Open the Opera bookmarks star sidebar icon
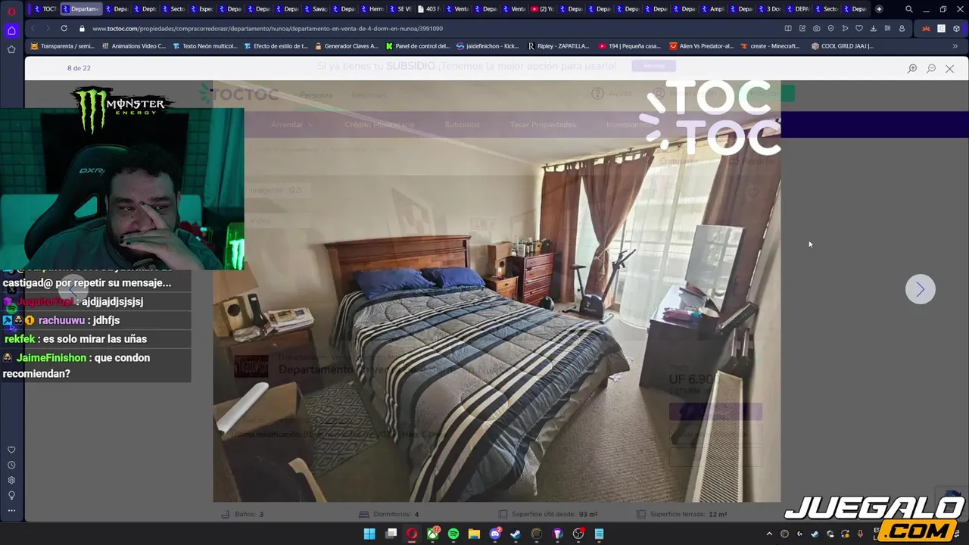 pyautogui.click(x=11, y=49)
